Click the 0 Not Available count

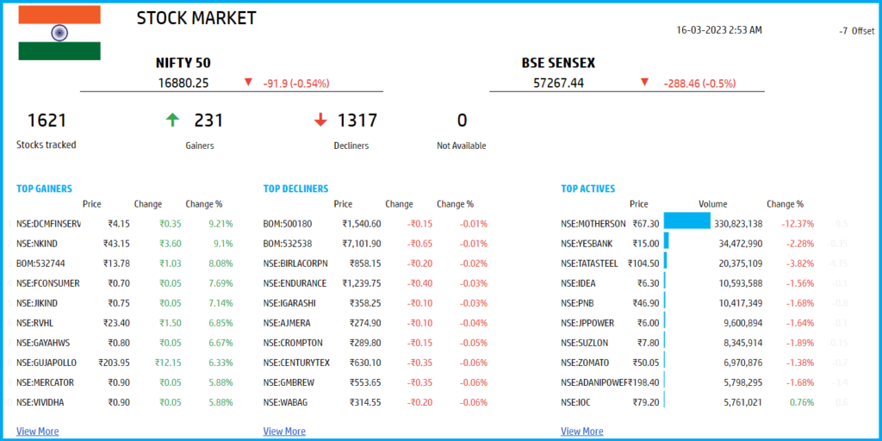point(462,120)
